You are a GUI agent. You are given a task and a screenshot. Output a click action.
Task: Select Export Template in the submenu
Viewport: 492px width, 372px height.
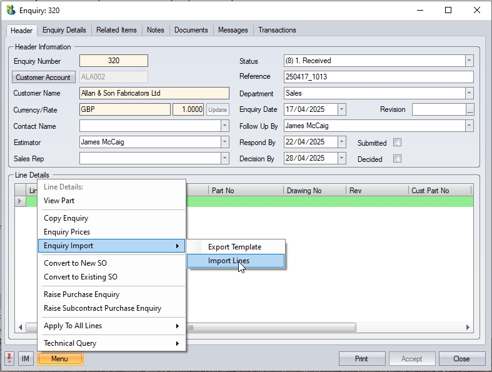[x=235, y=247]
